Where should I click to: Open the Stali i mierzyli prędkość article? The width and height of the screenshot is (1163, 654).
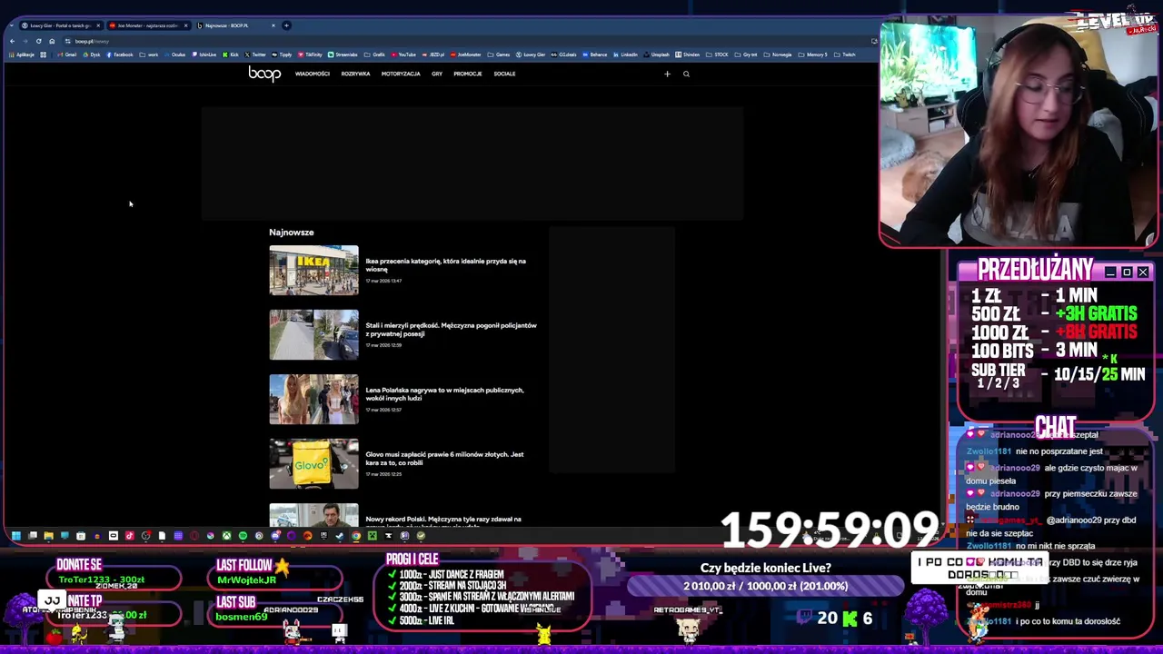click(451, 329)
